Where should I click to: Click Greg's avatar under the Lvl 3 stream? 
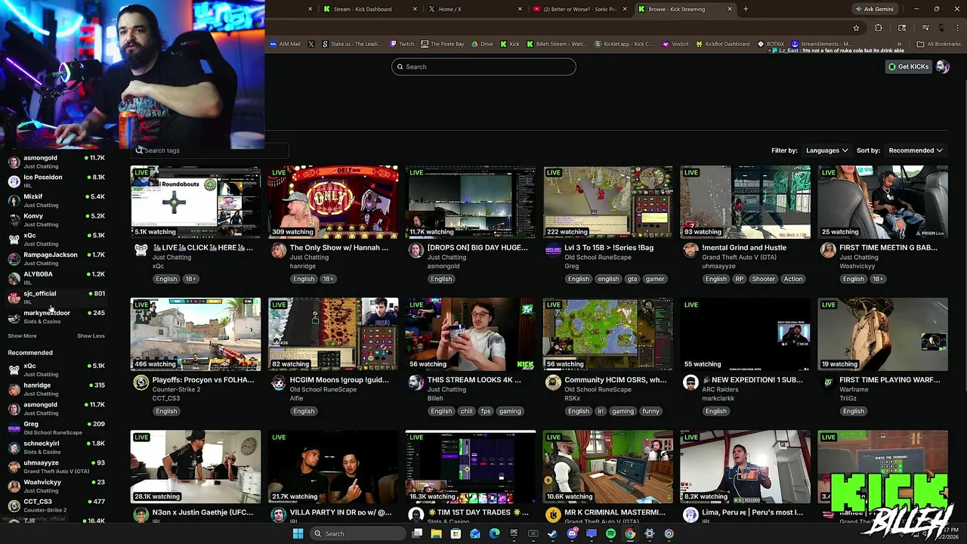(553, 250)
